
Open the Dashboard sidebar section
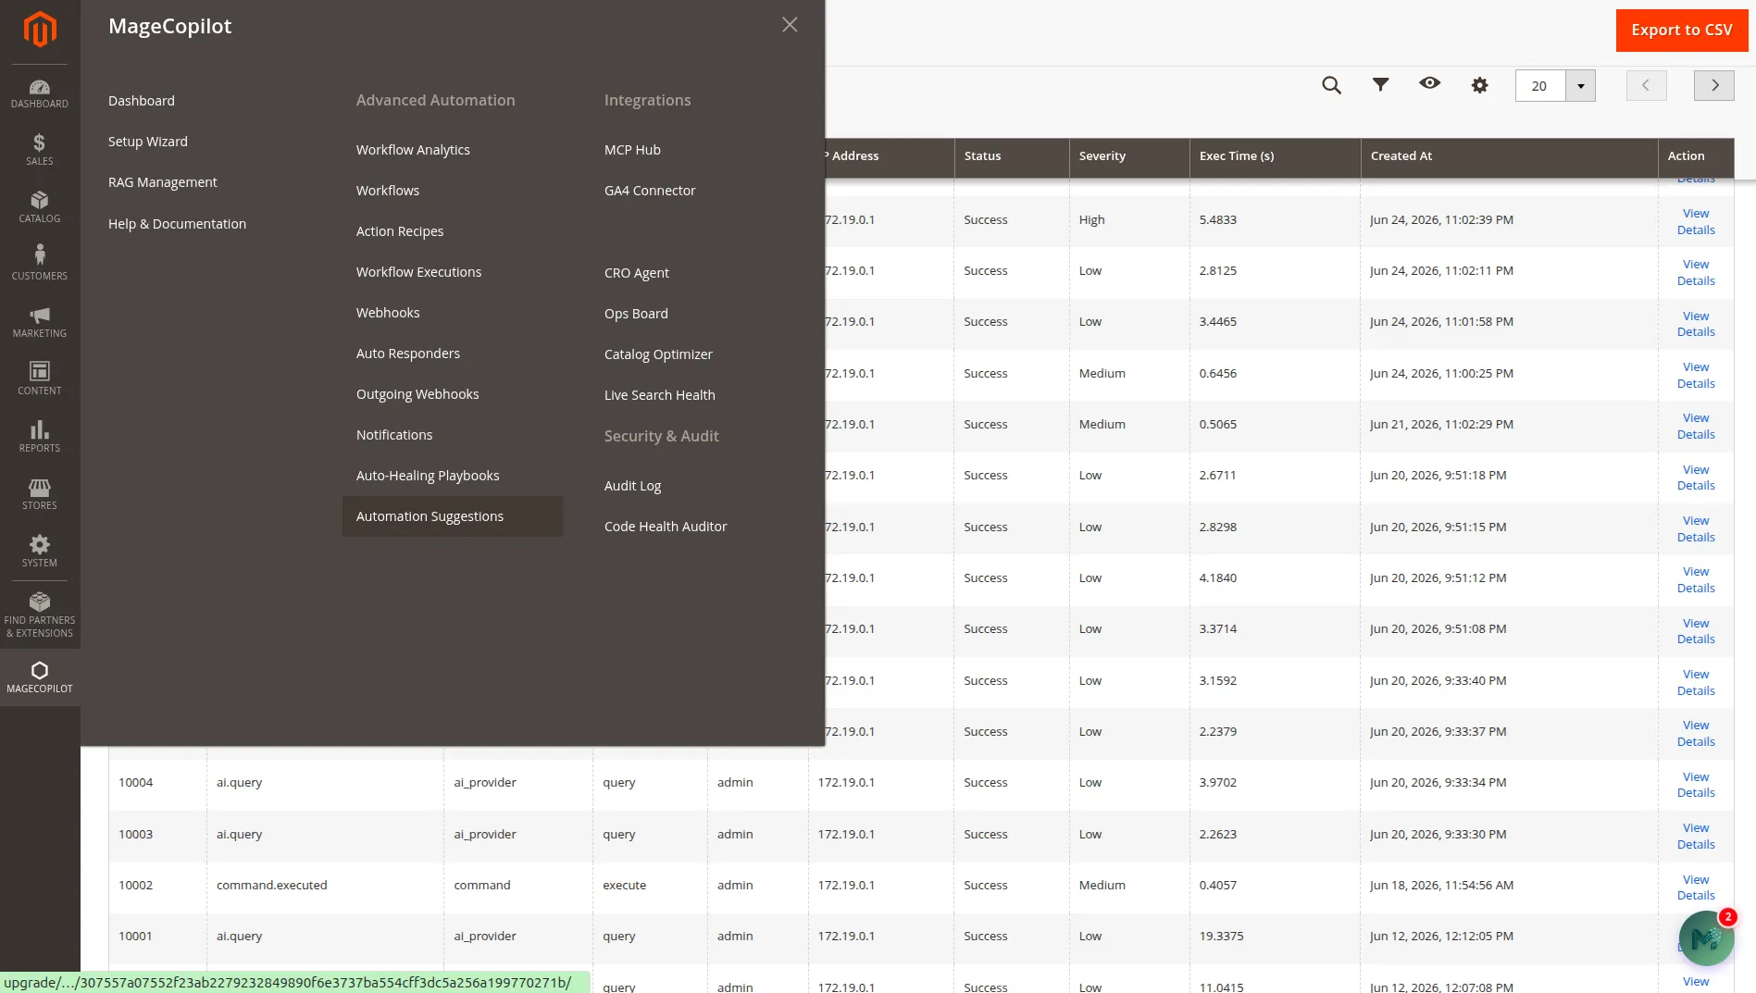(x=40, y=93)
